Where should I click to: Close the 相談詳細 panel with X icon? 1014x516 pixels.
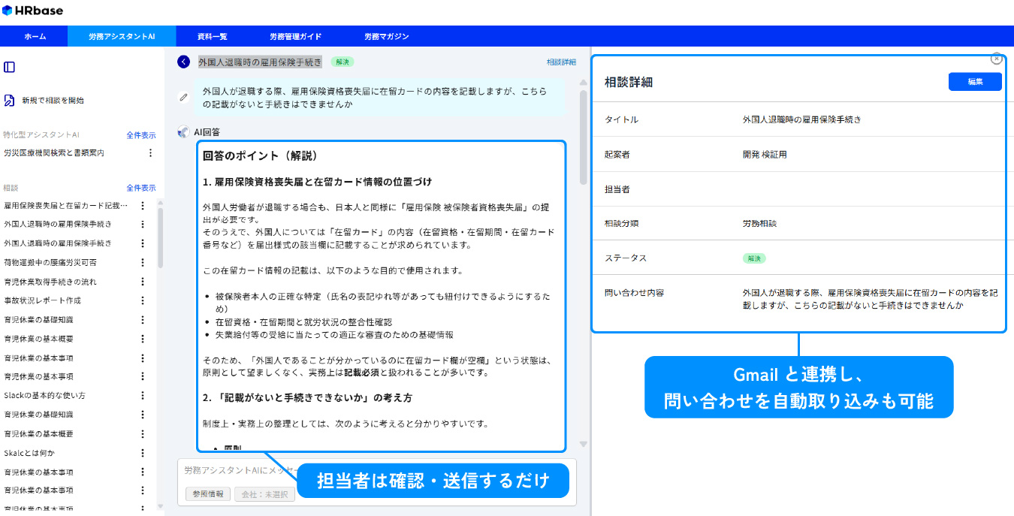996,58
